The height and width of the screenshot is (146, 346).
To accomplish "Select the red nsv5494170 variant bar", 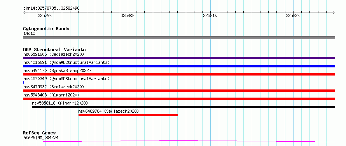I will point(179,74).
